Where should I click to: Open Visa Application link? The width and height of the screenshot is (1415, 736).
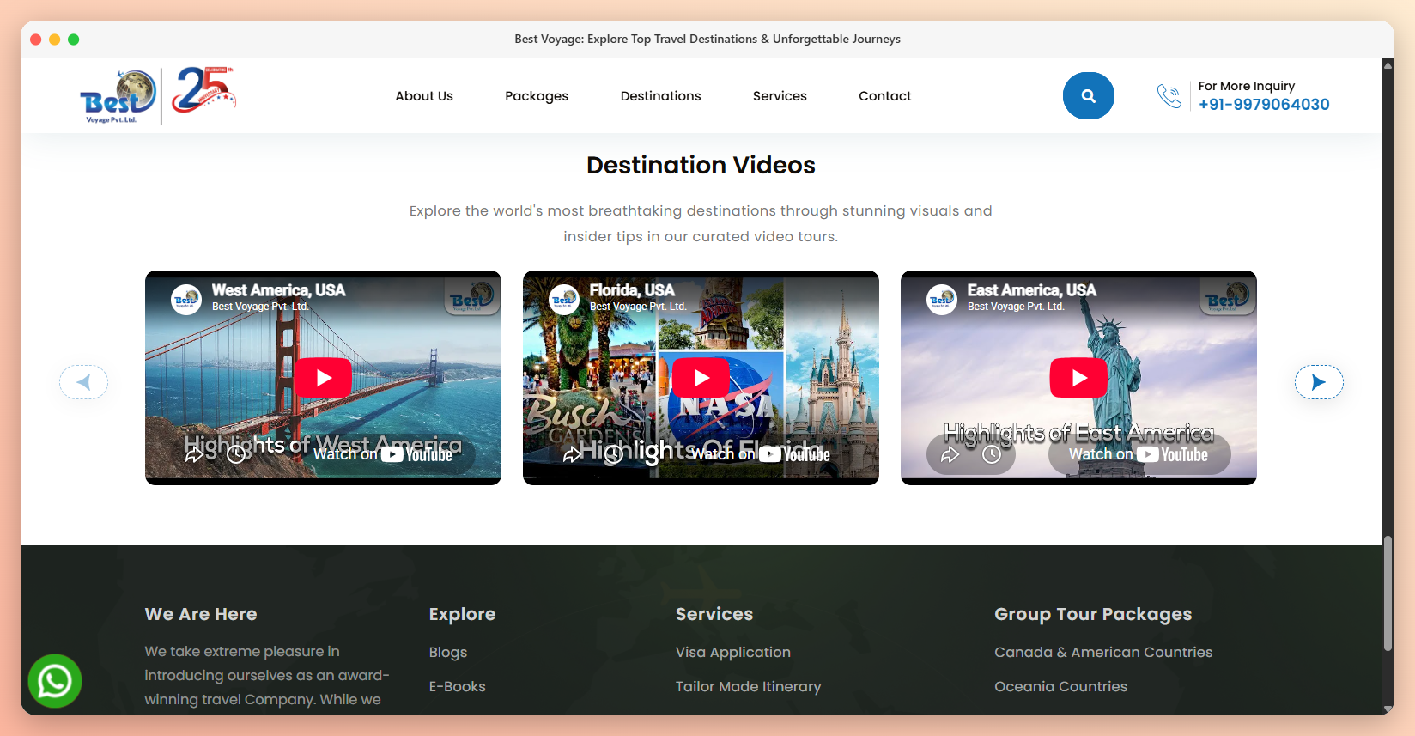tap(733, 653)
